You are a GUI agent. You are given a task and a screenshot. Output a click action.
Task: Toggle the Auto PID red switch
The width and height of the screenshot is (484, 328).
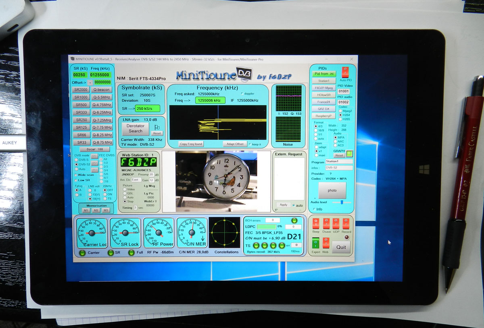click(344, 72)
